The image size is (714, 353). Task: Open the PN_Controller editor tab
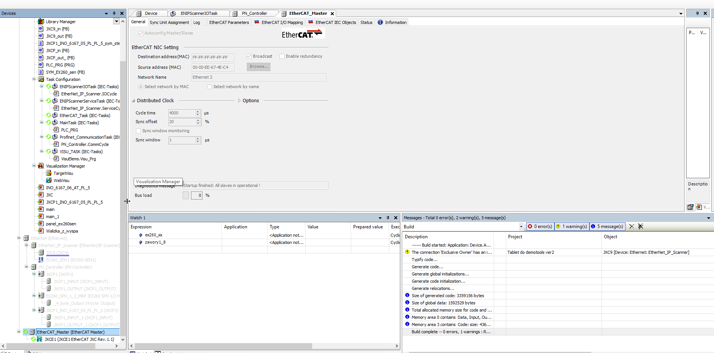point(254,13)
